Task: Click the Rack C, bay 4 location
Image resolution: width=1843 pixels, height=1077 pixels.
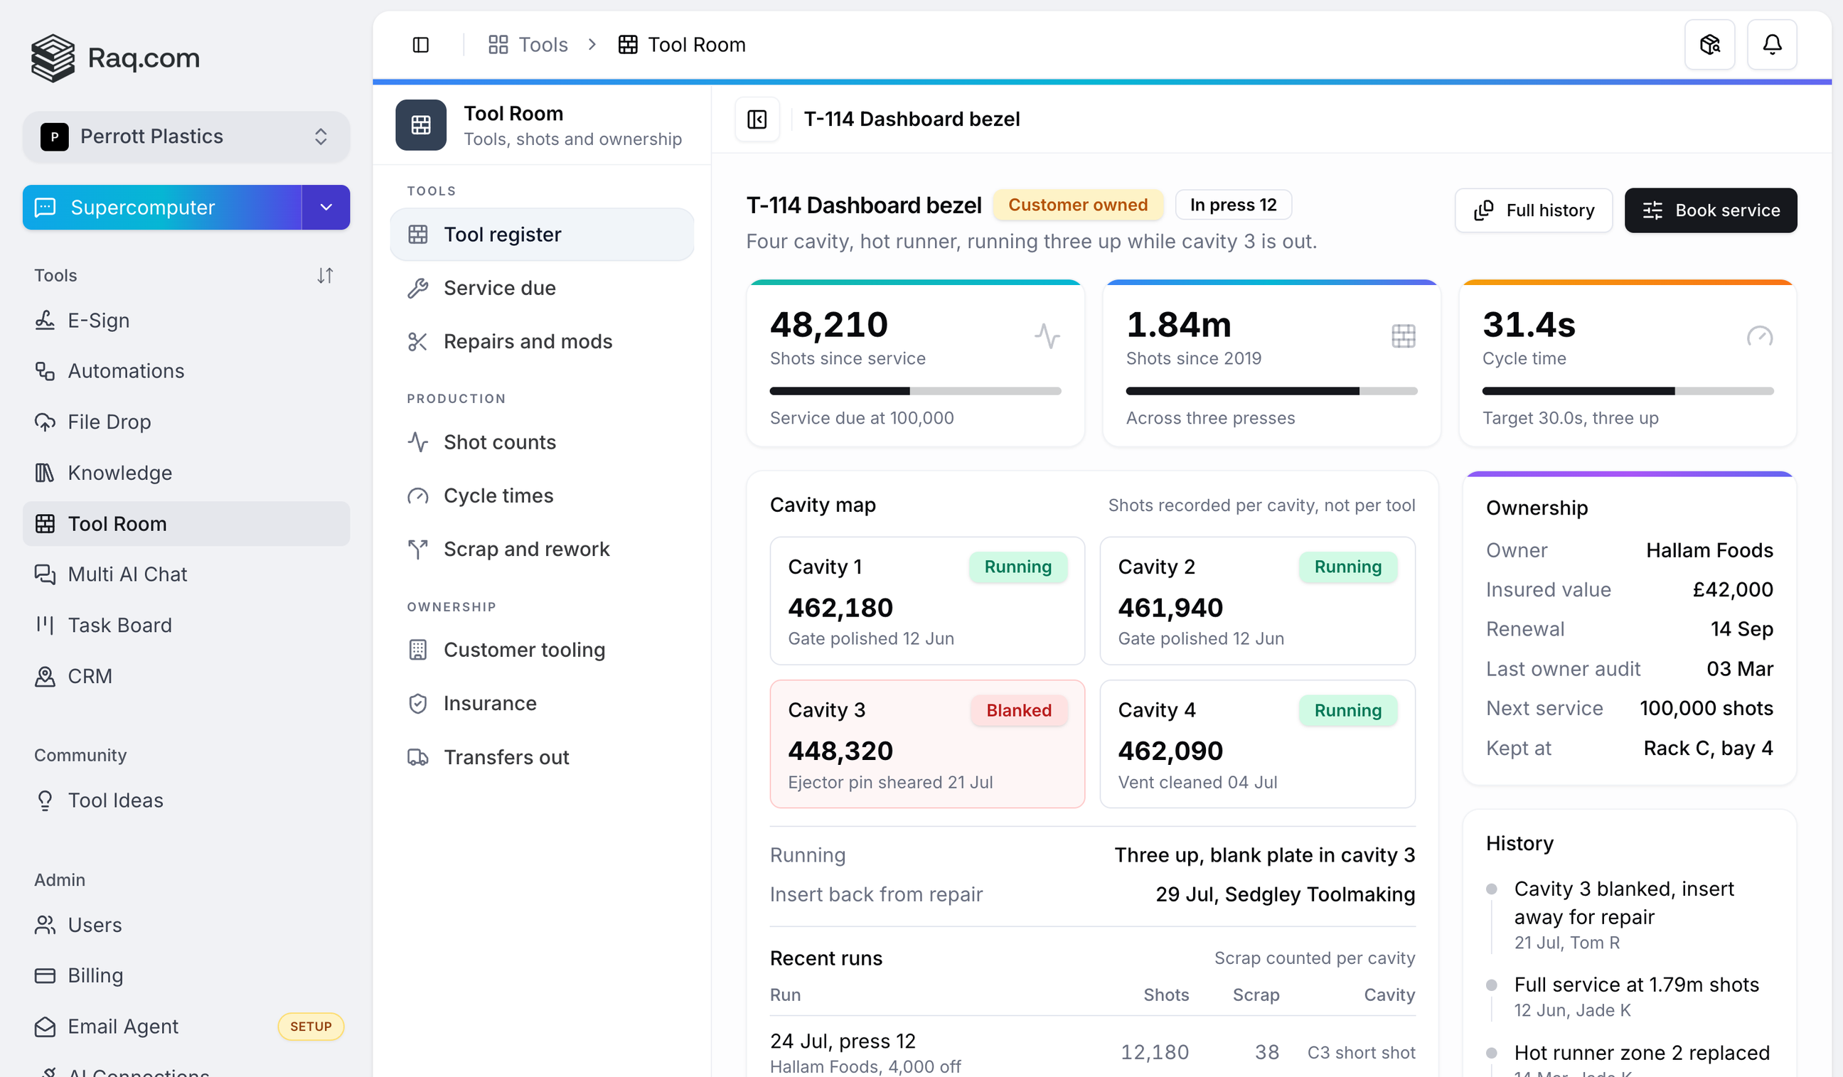Action: click(1708, 748)
